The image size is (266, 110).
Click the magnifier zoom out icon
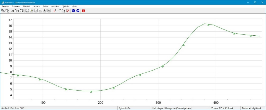click(49, 11)
